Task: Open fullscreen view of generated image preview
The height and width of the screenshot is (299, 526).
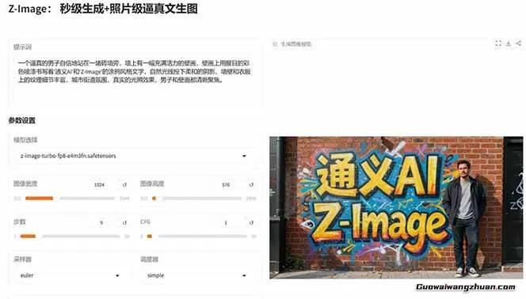Action: (x=498, y=44)
